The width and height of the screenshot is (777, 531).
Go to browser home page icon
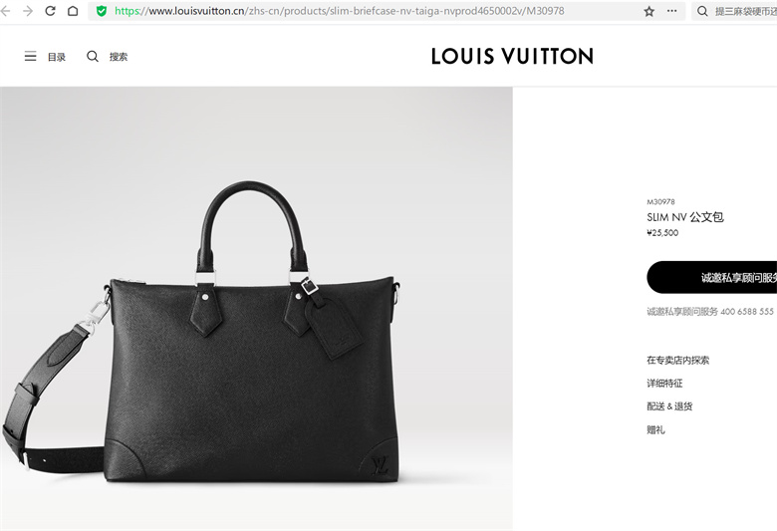pyautogui.click(x=73, y=11)
